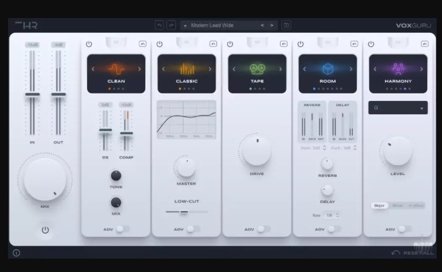Click the main power icon below the Mix knob

coord(45,230)
